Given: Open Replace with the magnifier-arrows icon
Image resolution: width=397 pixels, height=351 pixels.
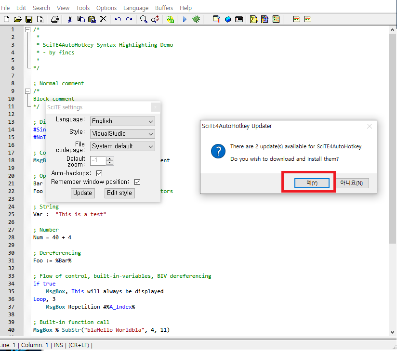Looking at the screenshot, I should coord(155,19).
